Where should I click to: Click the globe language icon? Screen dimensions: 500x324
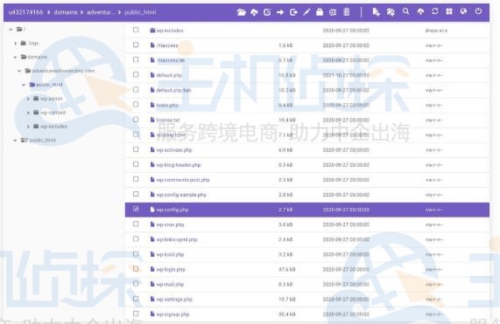(463, 11)
